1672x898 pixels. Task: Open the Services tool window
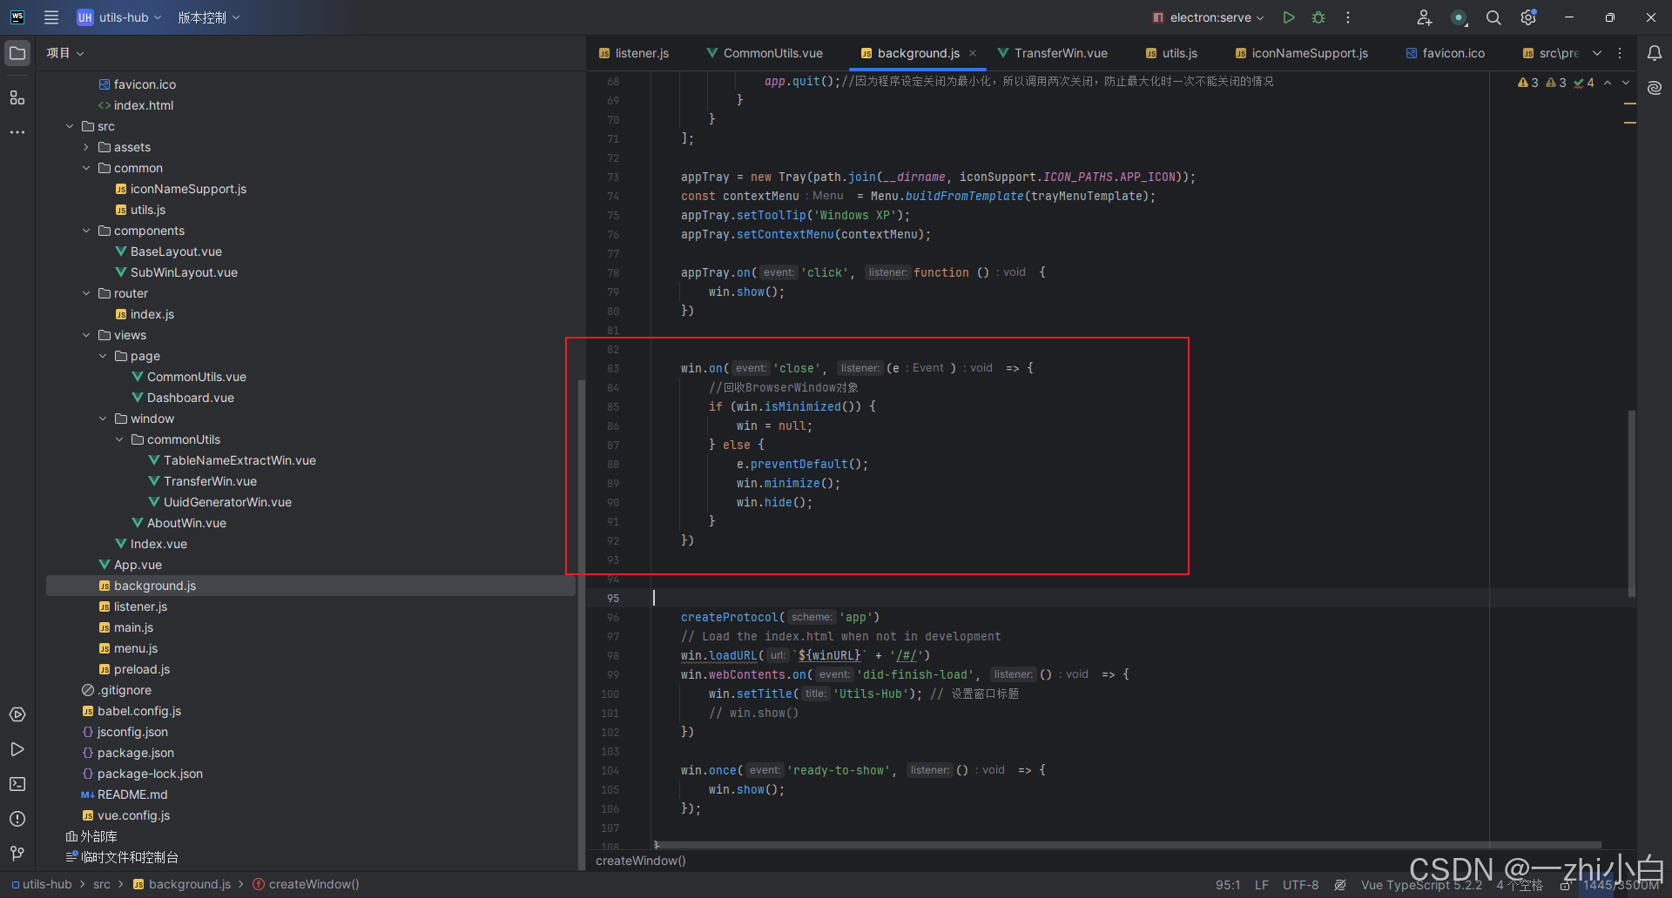coord(17,714)
